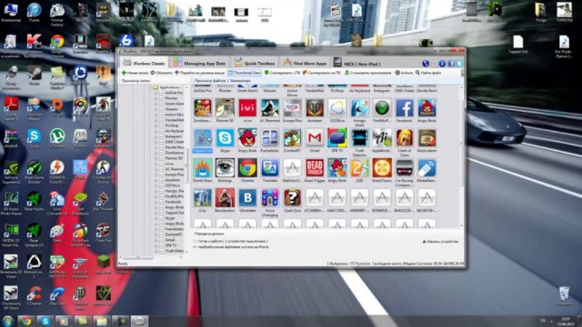Image resolution: width=582 pixels, height=327 pixels.
Task: Open the NICK | New iPad tab
Action: pyautogui.click(x=357, y=63)
